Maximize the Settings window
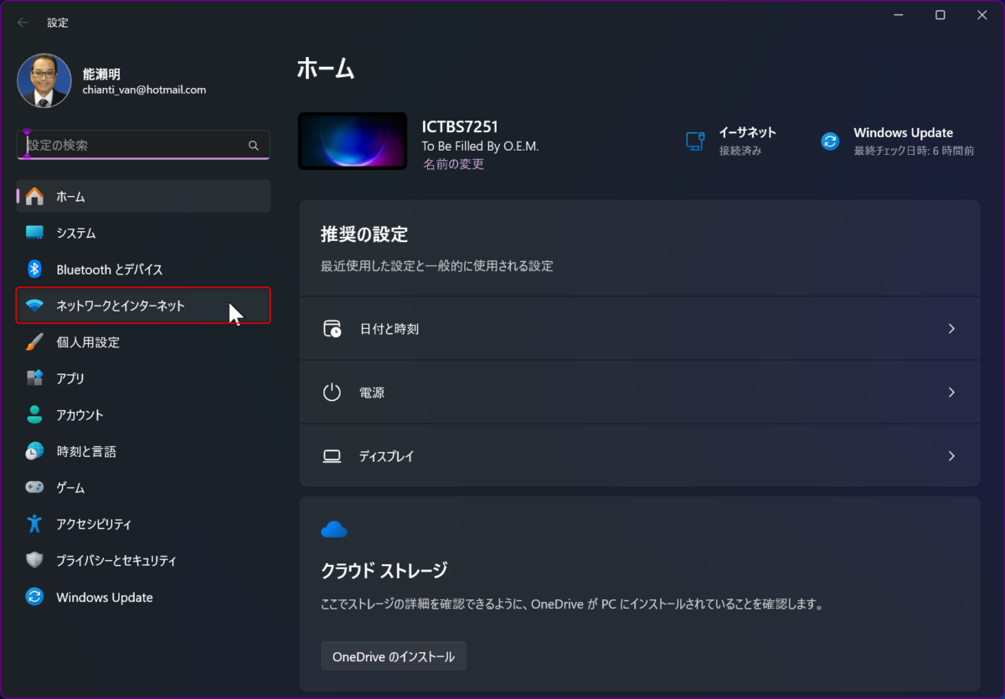This screenshot has width=1005, height=699. pos(941,15)
